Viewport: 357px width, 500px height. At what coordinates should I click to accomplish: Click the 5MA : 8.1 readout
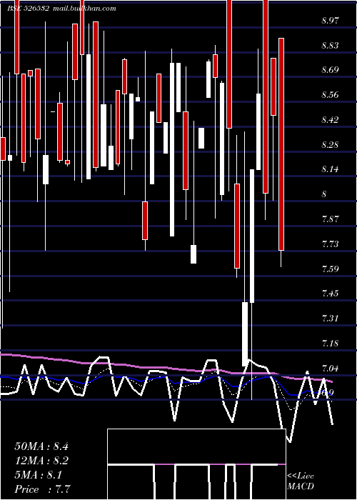[x=39, y=475]
